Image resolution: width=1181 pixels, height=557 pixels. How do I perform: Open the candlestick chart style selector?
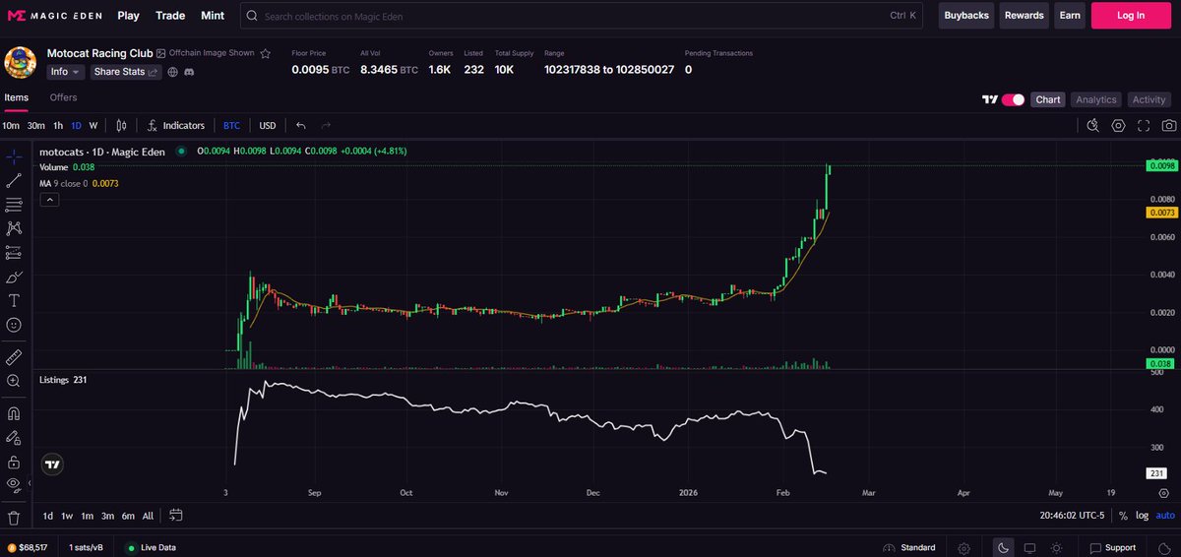click(122, 126)
